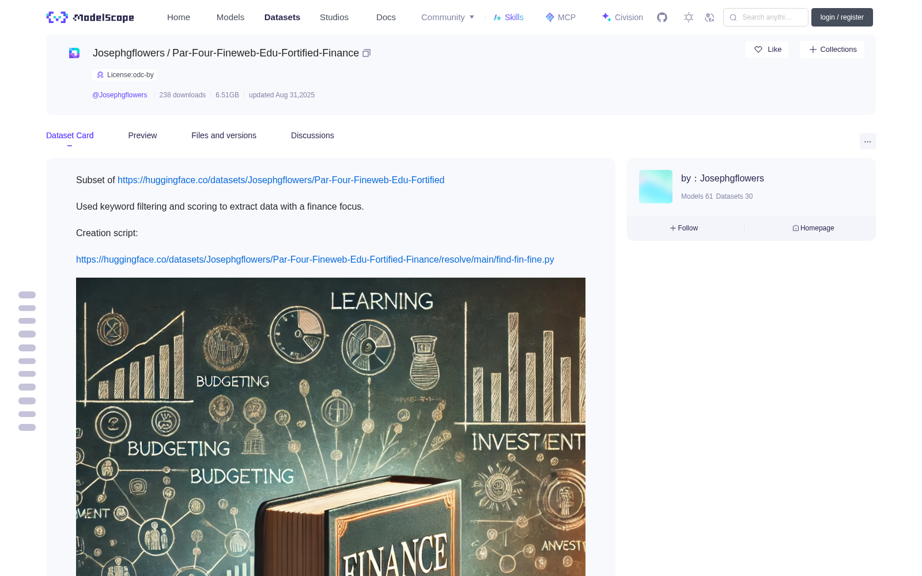Focus the search anything field
The height and width of the screenshot is (576, 922).
point(766,17)
